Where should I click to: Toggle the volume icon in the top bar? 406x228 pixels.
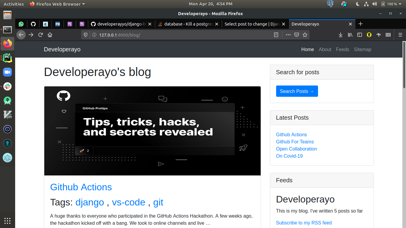[x=374, y=4]
